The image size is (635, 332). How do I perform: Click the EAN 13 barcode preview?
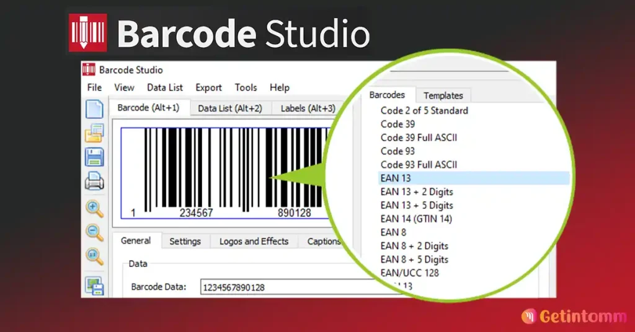224,173
